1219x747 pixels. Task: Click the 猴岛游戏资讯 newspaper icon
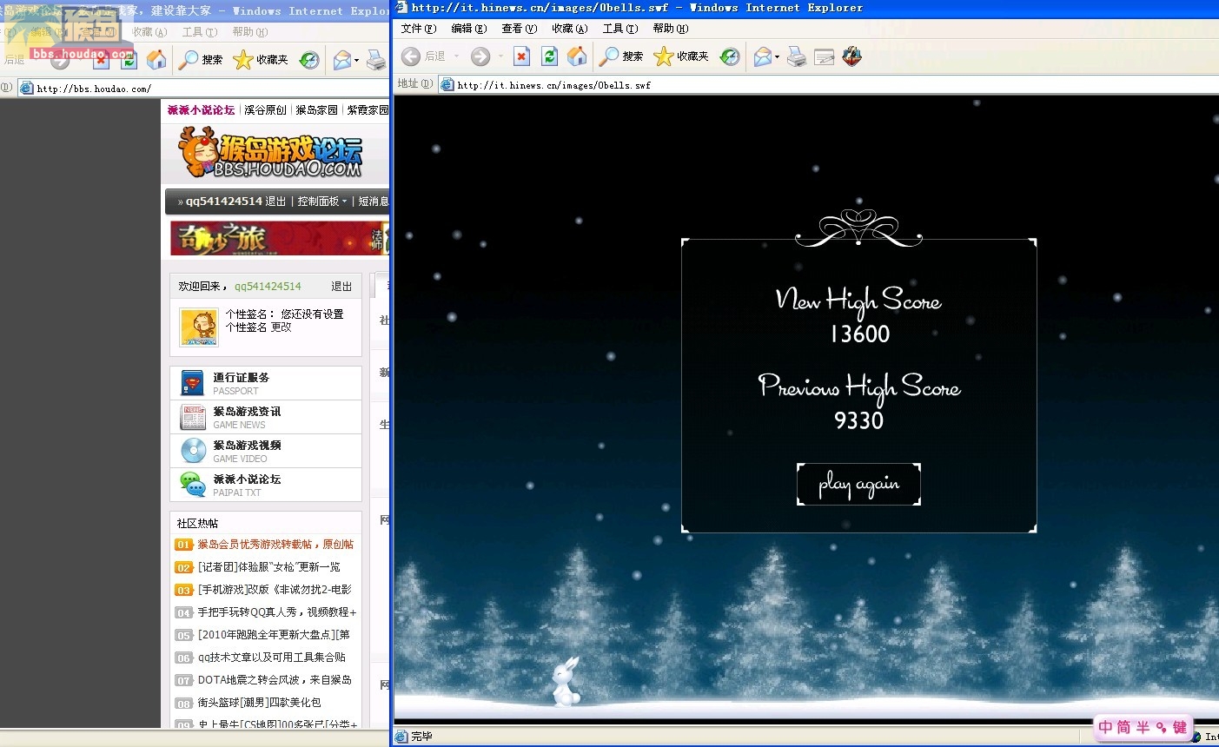pyautogui.click(x=193, y=417)
